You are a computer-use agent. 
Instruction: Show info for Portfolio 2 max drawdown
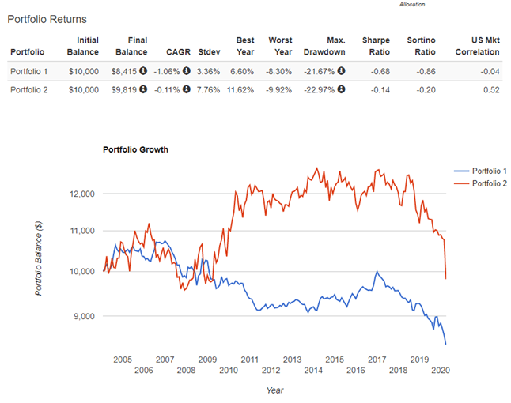tap(342, 89)
